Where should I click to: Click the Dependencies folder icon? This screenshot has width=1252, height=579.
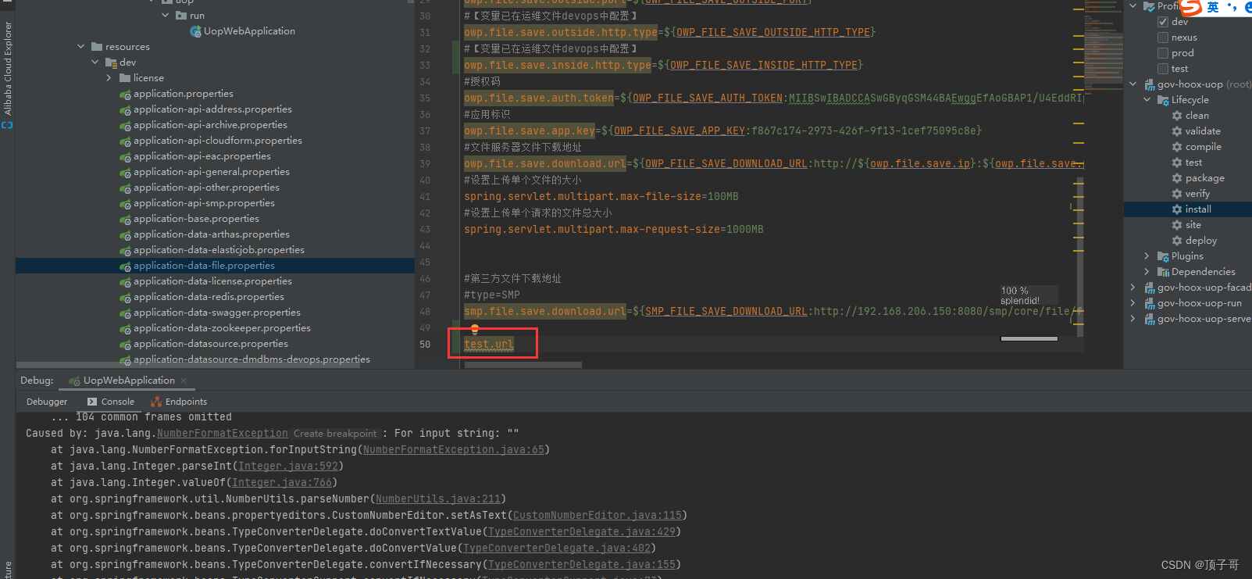pos(1163,272)
